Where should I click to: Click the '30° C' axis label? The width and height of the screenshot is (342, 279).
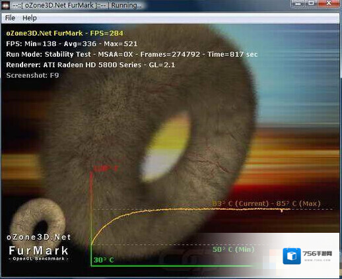(x=104, y=260)
